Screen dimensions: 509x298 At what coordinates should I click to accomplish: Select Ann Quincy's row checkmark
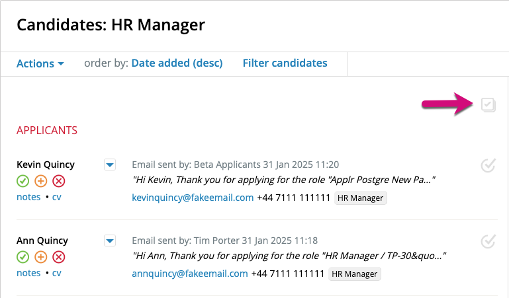coord(488,241)
